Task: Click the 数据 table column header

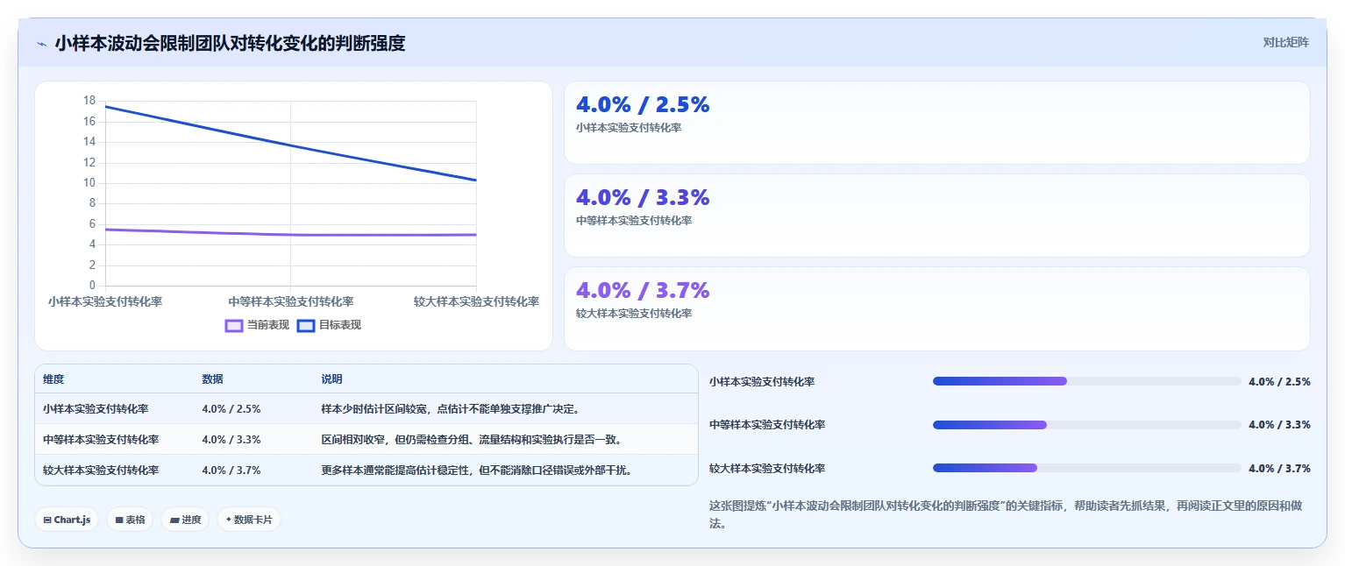Action: [x=212, y=379]
